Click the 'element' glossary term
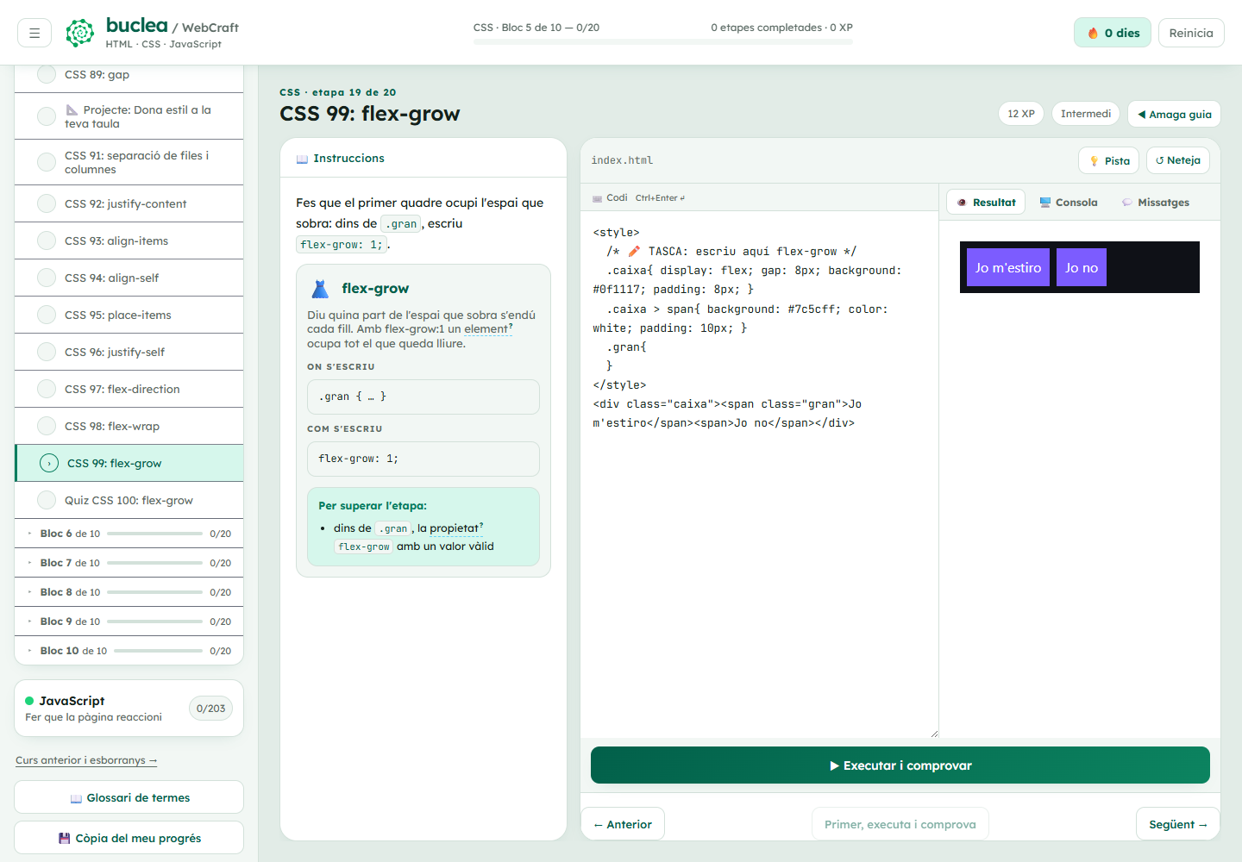Viewport: 1242px width, 862px height. coord(488,329)
